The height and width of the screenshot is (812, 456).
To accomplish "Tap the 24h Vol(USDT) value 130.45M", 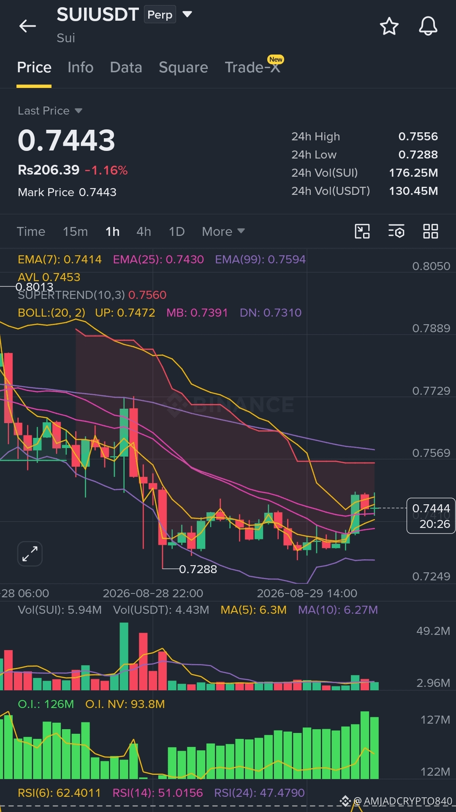I will click(x=413, y=191).
